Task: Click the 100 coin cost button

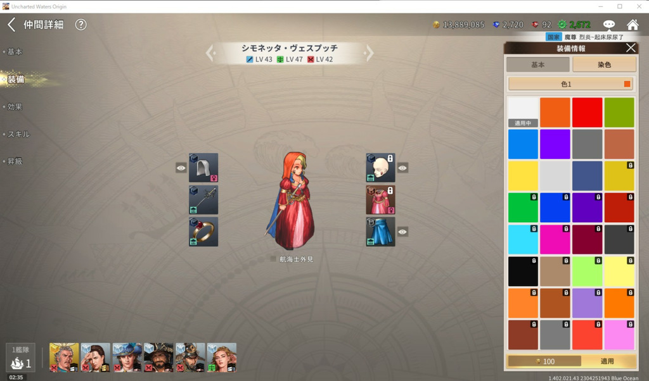Action: coord(544,361)
